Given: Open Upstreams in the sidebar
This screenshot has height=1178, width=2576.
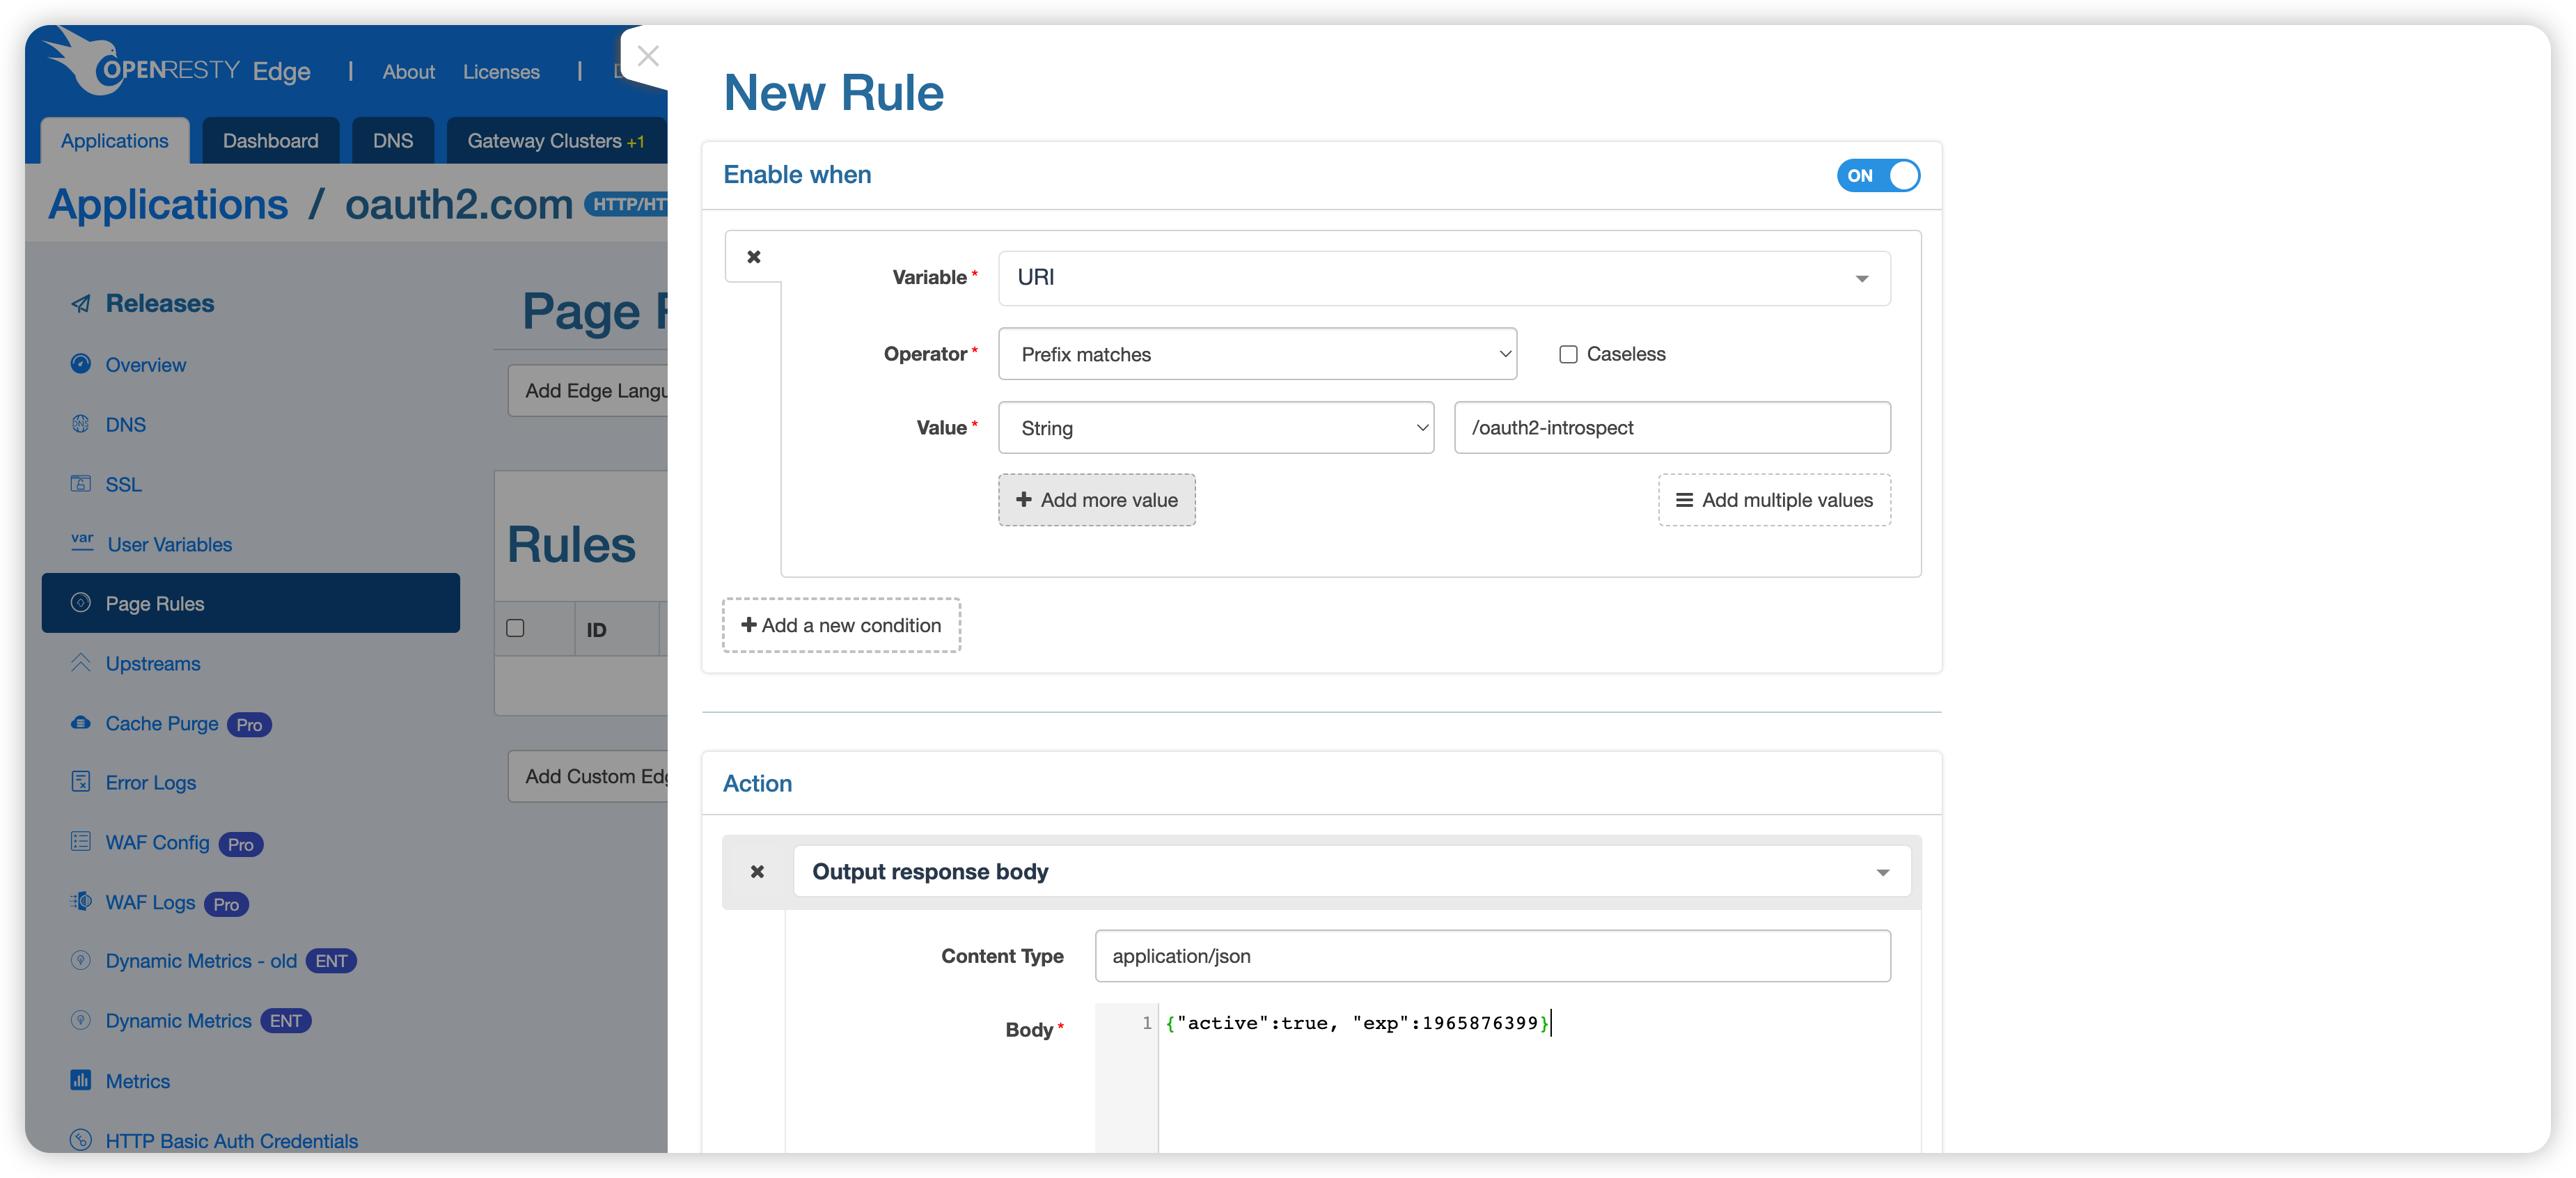Looking at the screenshot, I should point(153,664).
